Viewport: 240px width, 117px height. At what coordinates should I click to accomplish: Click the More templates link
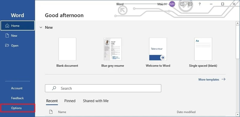pyautogui.click(x=209, y=79)
